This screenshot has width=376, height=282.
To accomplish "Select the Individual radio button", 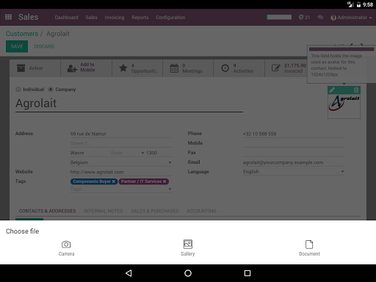I will 18,90.
